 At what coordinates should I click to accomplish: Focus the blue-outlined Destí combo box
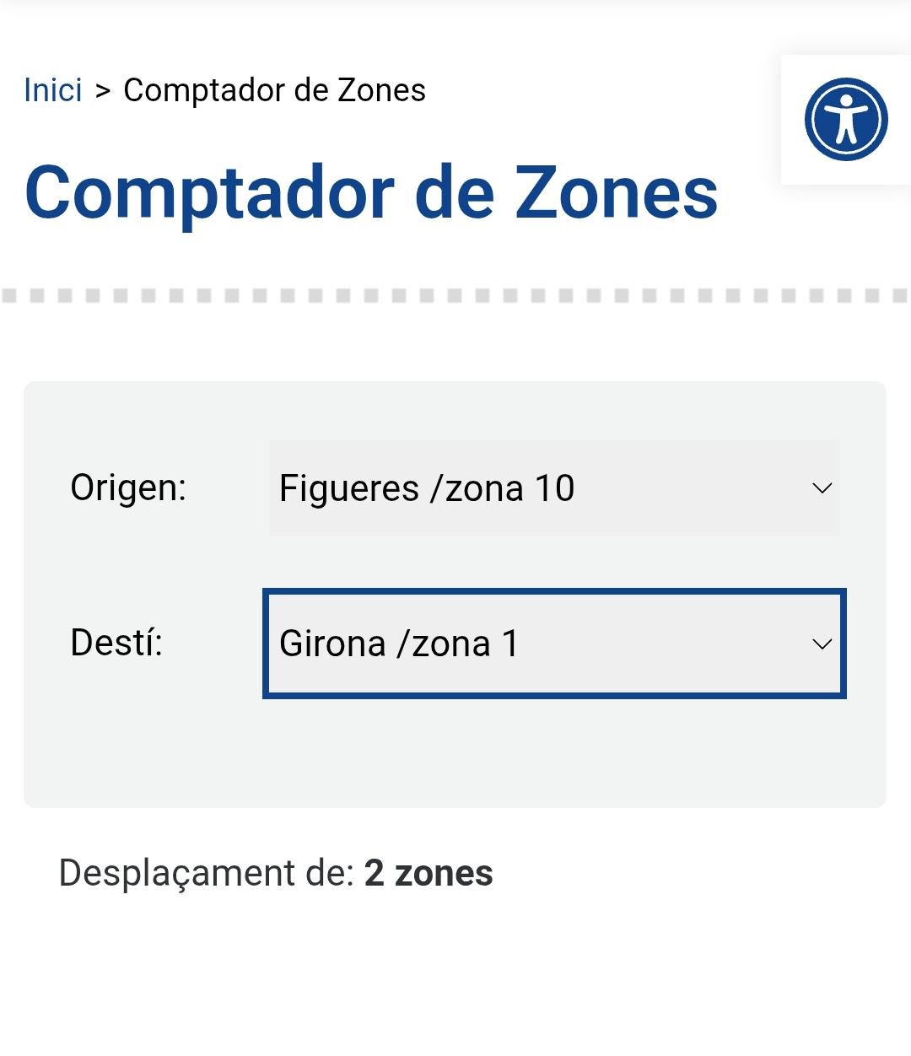(x=554, y=644)
